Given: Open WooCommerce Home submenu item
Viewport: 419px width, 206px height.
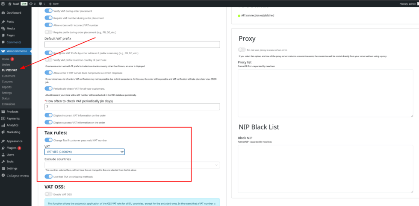Looking at the screenshot, I should (x=6, y=59).
